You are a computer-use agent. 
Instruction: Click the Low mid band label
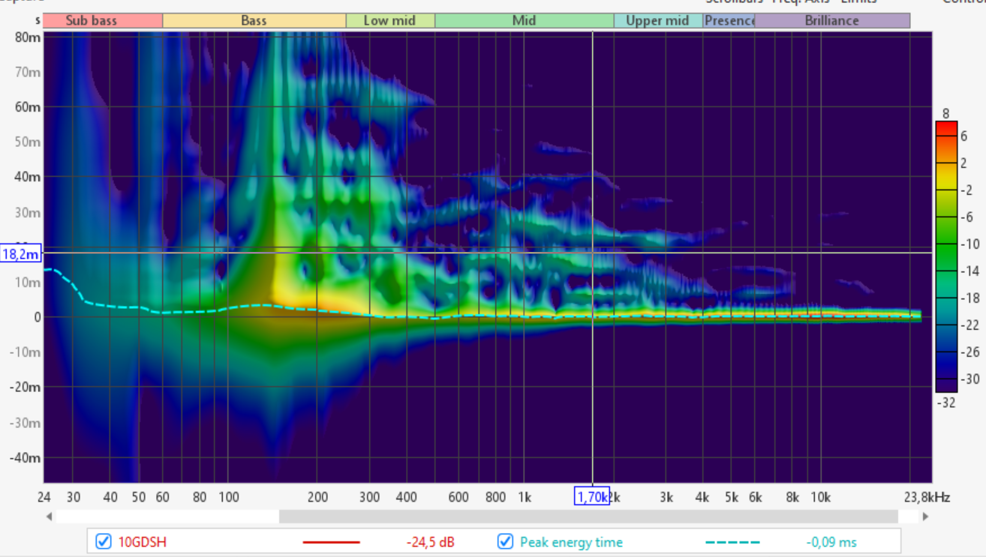click(389, 20)
